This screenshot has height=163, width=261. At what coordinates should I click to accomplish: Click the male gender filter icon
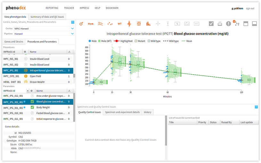81,24
